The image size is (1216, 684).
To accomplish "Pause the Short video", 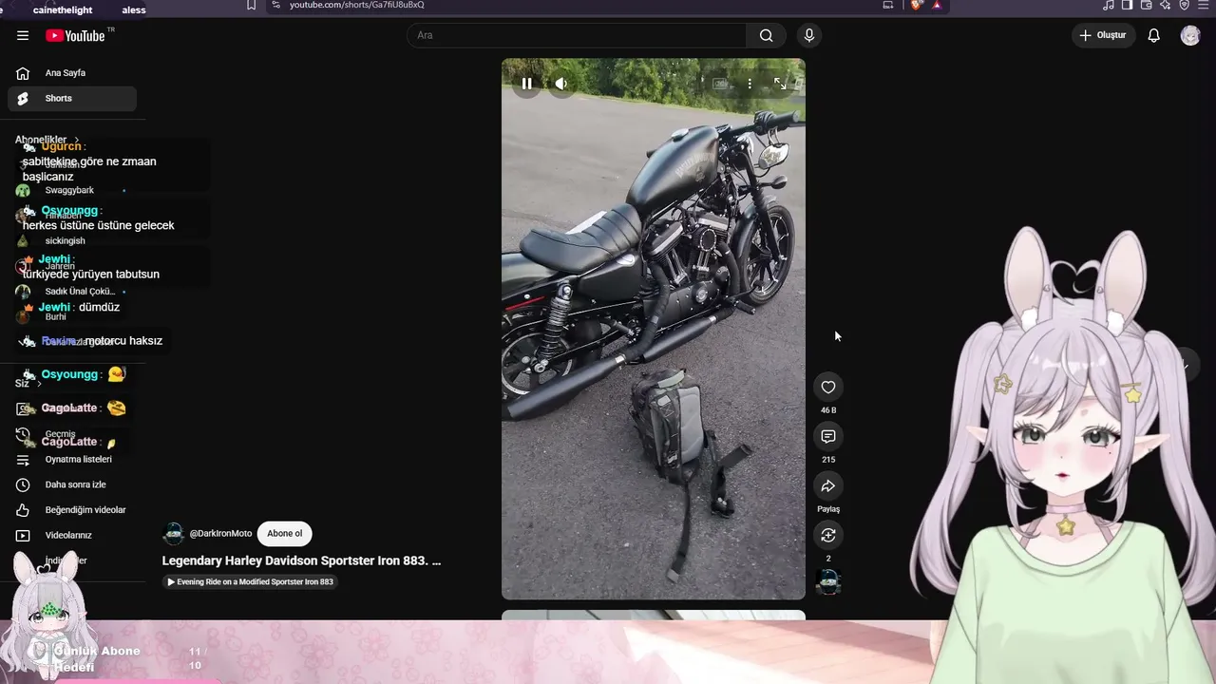I will click(526, 84).
